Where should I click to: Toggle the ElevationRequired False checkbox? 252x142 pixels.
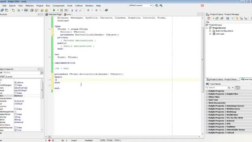16,127
